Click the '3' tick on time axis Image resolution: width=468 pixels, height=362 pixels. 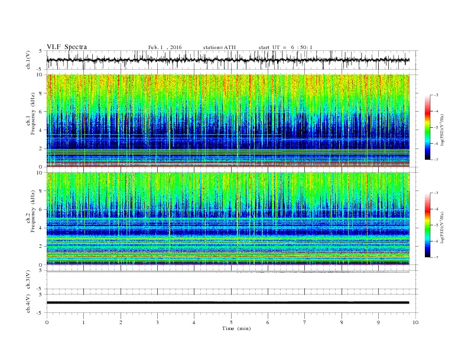coord(157,322)
